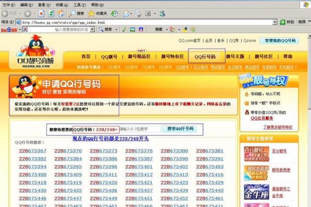
Task: Click the Baidu toolbar green down-arrow icon
Action: (193, 29)
